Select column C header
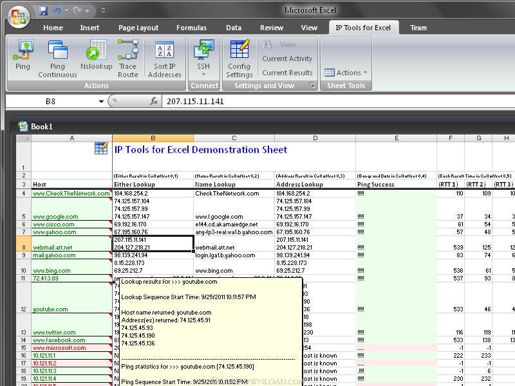Screen dimensions: 515x386 pyautogui.click(x=234, y=138)
